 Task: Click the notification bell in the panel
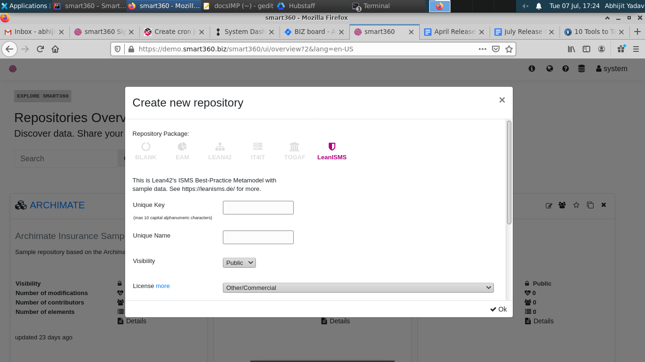539,6
